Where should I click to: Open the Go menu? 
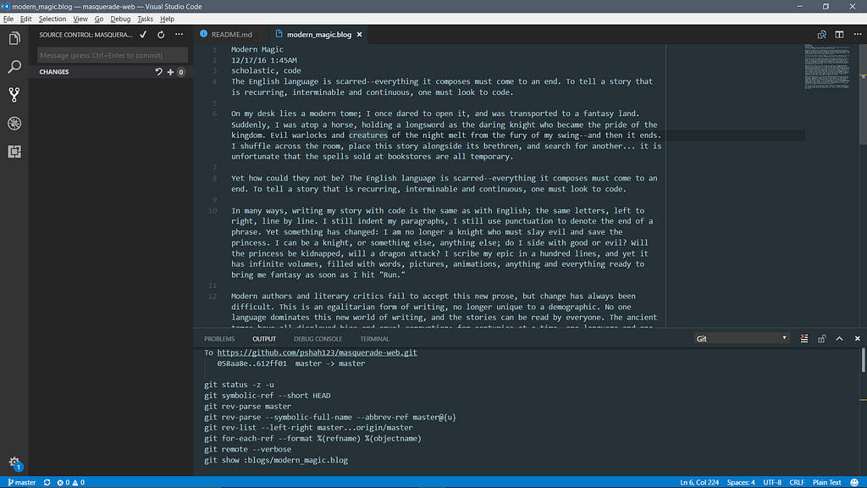[x=99, y=19]
